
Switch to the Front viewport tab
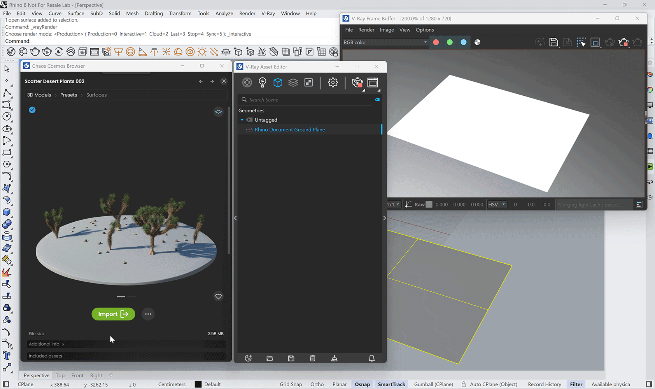77,375
